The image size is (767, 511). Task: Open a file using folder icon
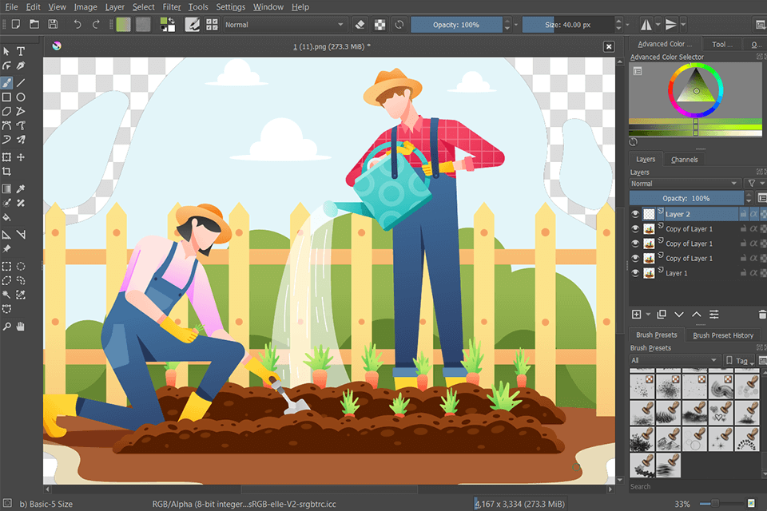[x=34, y=24]
